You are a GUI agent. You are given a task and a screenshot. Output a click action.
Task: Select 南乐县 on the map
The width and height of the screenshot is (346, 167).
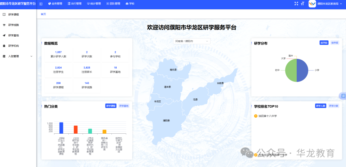point(173,70)
